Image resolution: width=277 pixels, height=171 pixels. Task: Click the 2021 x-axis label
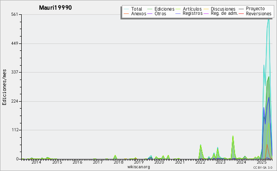tap(180, 162)
